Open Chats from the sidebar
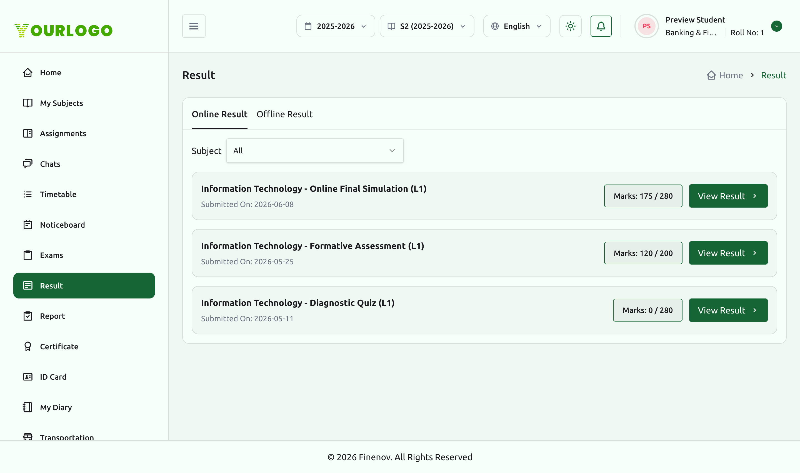This screenshot has height=473, width=800. [x=84, y=164]
